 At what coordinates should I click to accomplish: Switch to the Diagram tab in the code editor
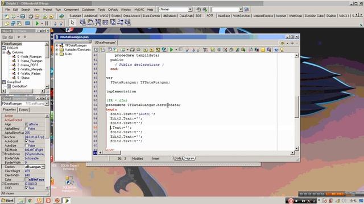(x=189, y=159)
